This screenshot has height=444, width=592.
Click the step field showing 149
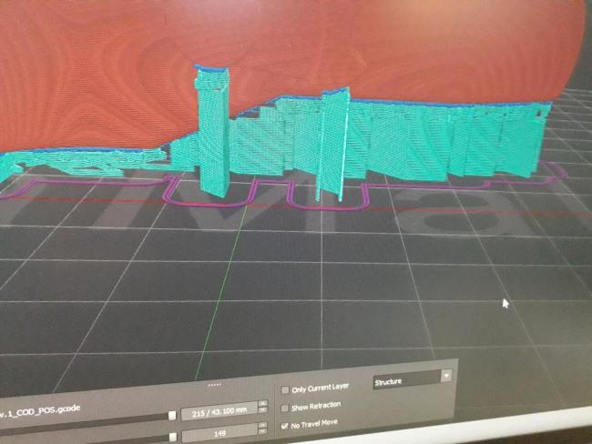(220, 433)
